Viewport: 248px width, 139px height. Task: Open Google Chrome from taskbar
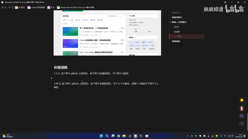(x=119, y=136)
